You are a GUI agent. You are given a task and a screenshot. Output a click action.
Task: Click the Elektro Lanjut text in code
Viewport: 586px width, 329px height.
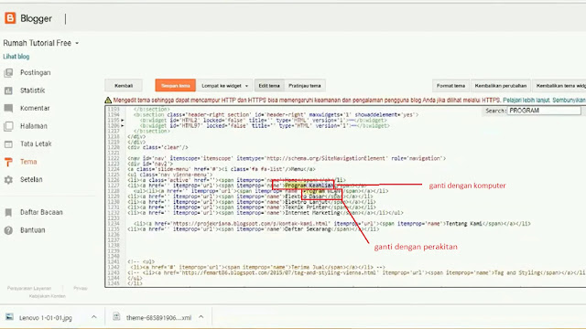pos(306,202)
